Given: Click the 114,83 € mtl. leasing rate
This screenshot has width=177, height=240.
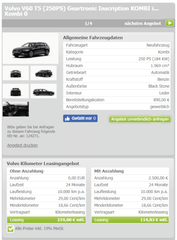Looking at the screenshot, I should coord(154,220).
